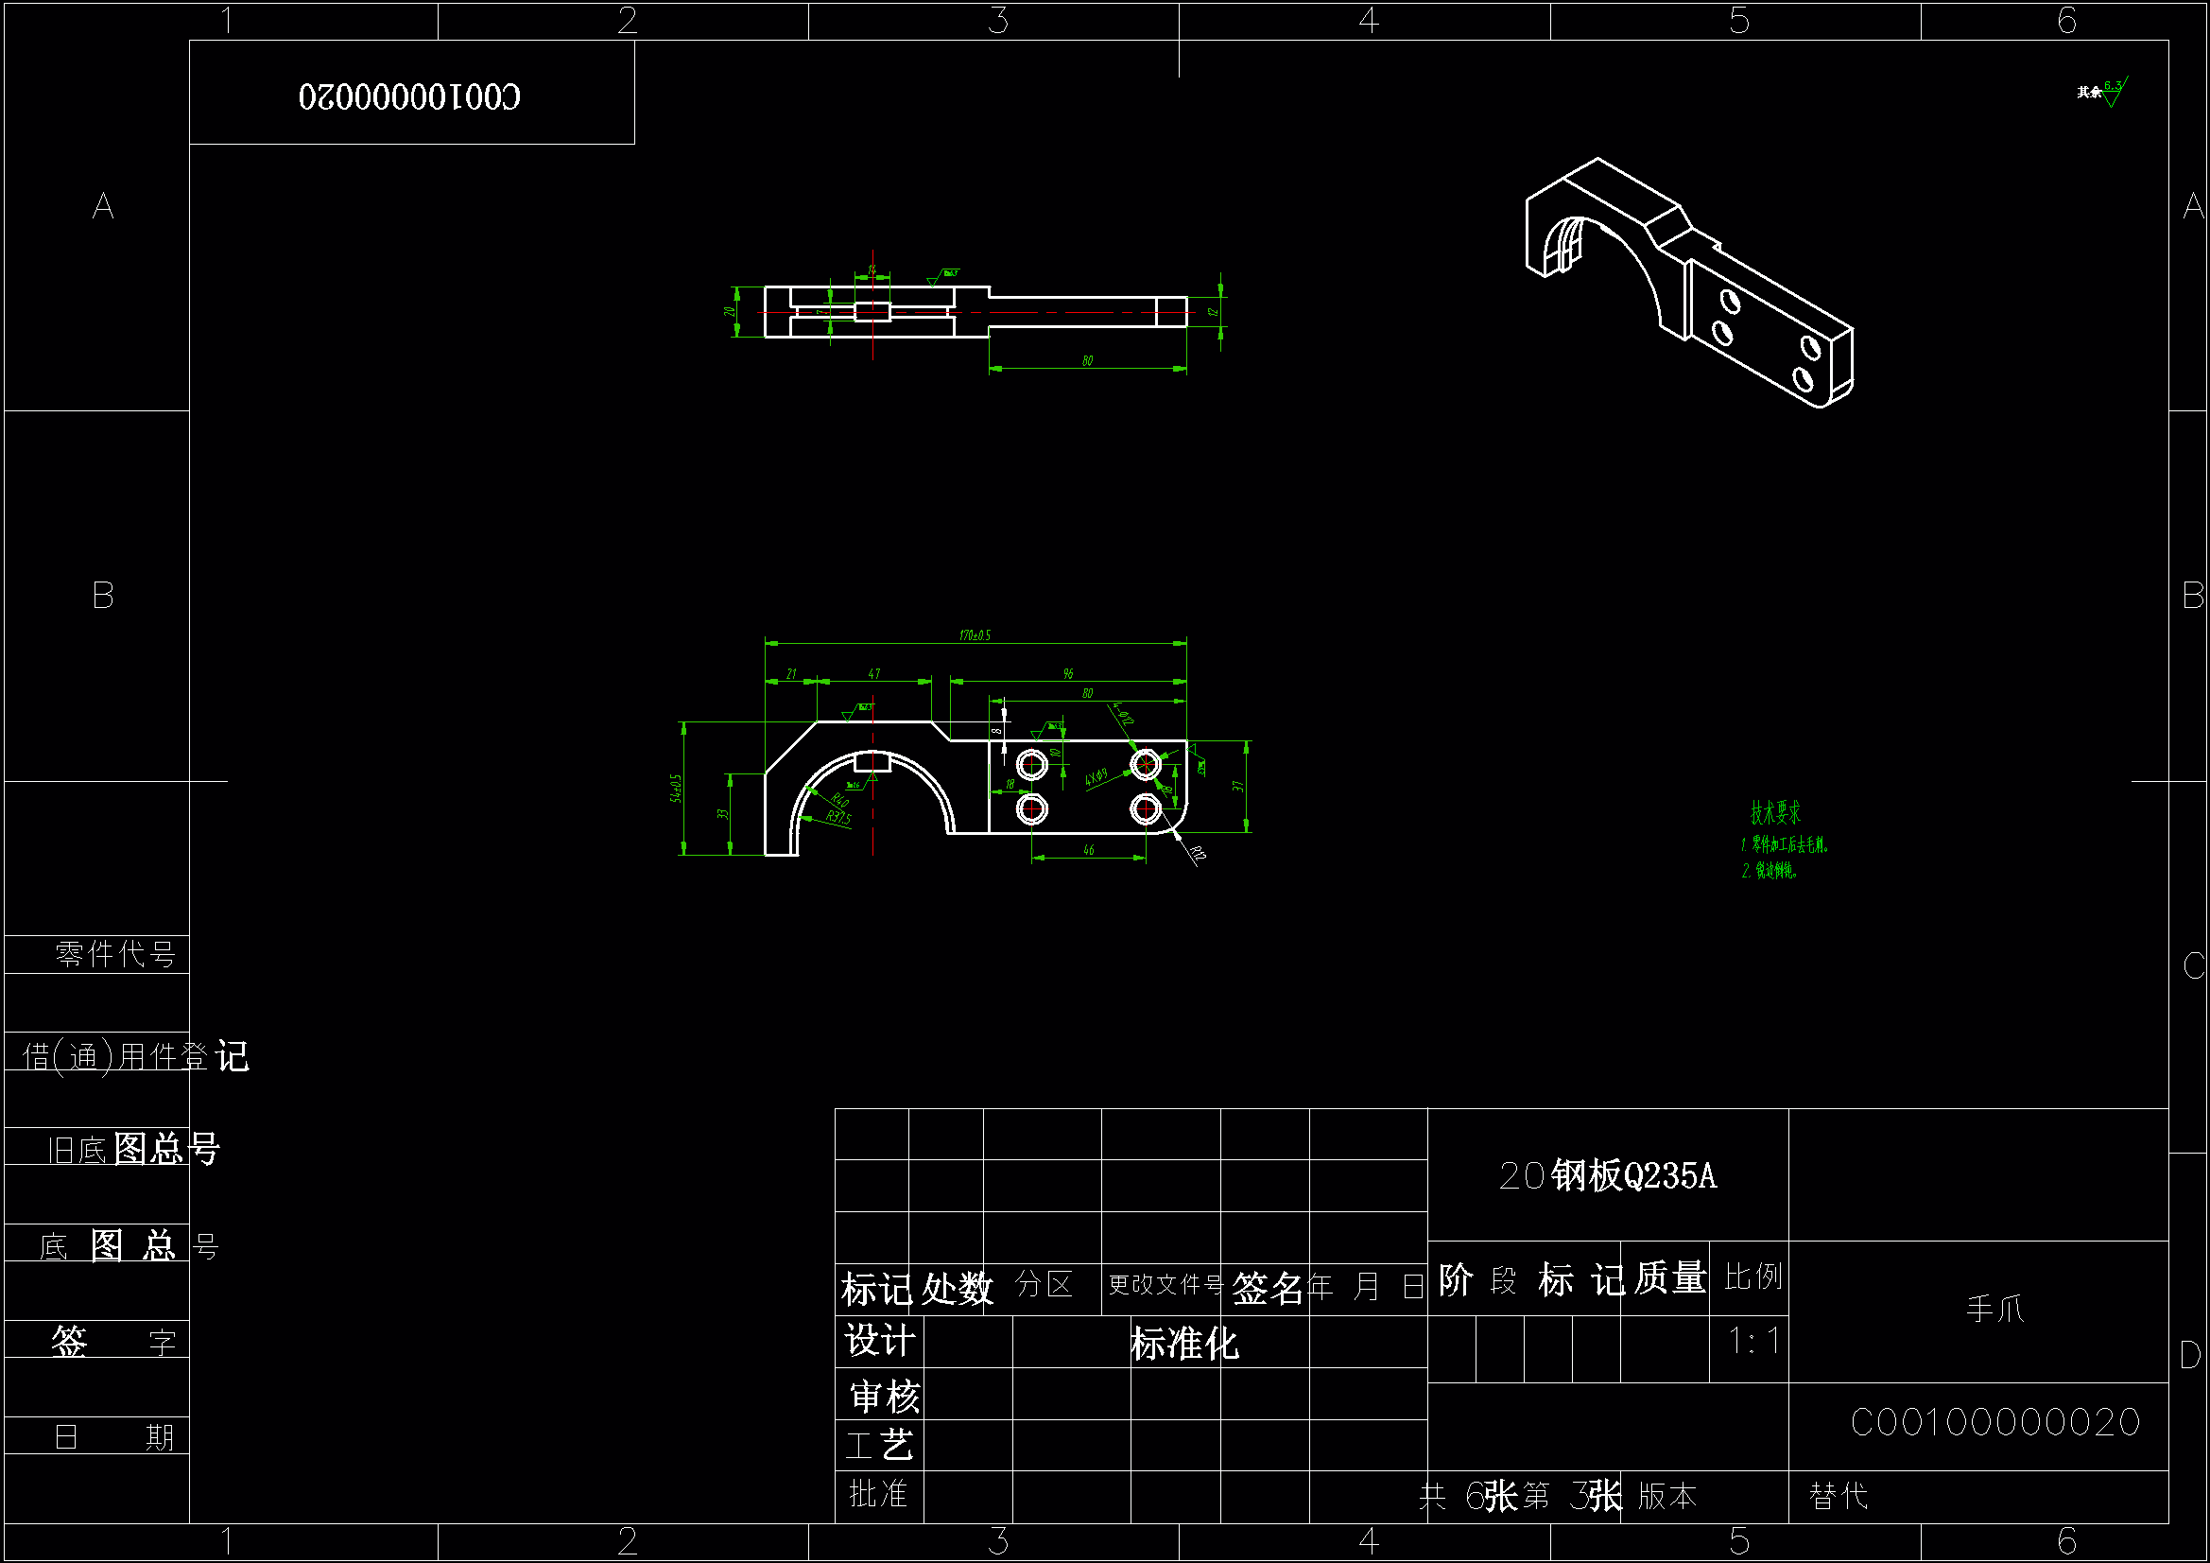Select the R40 radius dimension text

click(839, 801)
